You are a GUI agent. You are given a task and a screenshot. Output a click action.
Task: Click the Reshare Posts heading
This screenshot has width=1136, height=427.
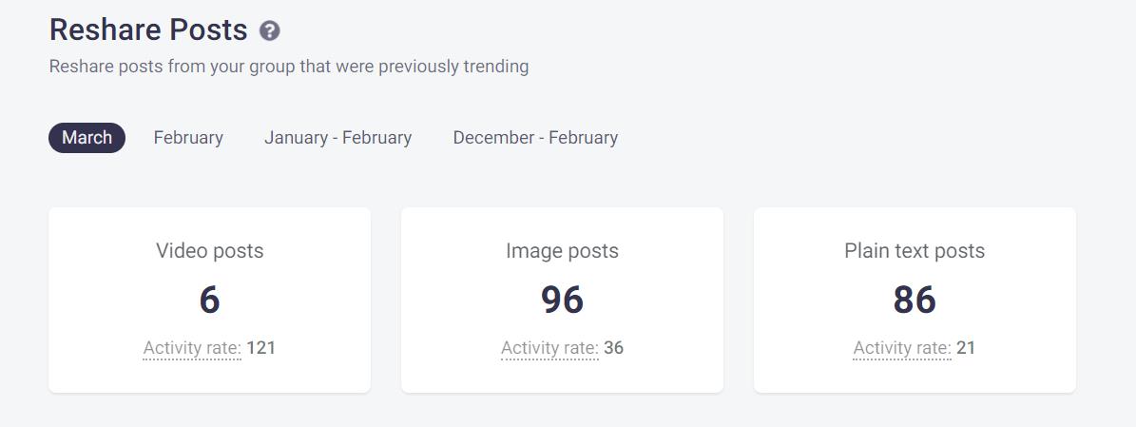point(148,30)
